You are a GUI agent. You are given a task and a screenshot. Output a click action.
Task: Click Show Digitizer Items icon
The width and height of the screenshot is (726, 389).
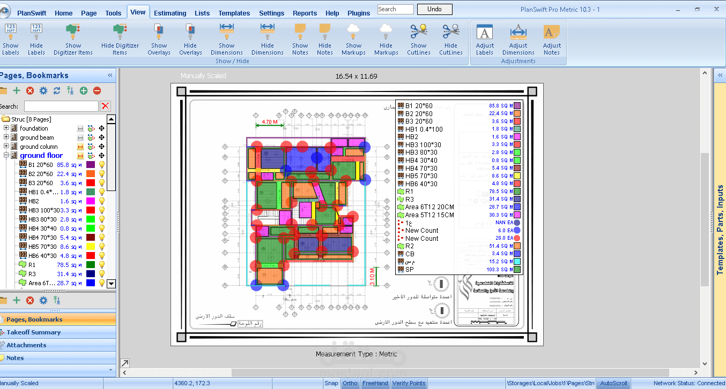point(73,30)
